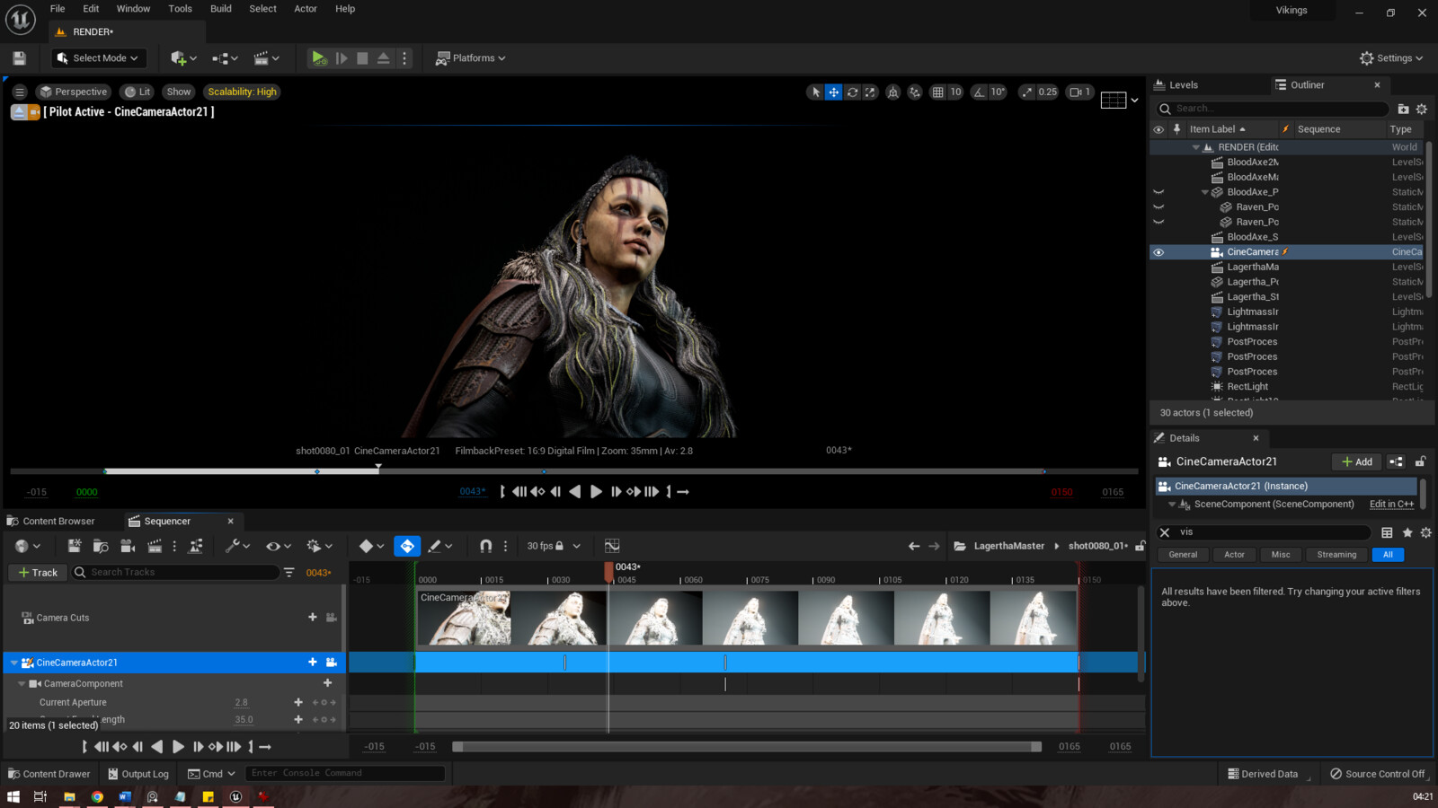Click the sequencer camera icon in toolbar
Screen dimensions: 1438x808
[x=128, y=546]
